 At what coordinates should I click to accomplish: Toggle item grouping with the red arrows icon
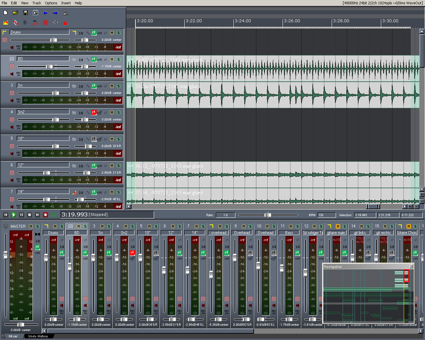(x=16, y=23)
